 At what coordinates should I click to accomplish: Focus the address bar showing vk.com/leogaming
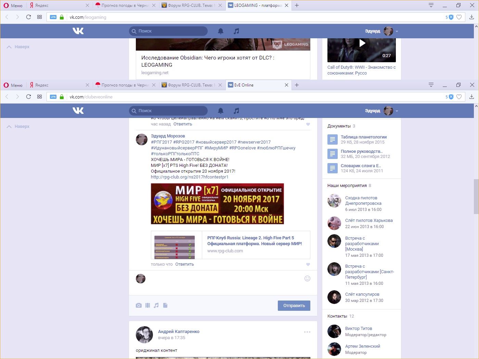[x=256, y=17]
